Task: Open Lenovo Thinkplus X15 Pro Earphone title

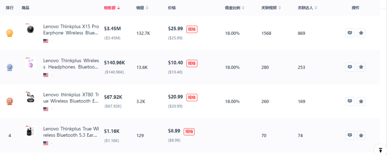Action: [71, 30]
